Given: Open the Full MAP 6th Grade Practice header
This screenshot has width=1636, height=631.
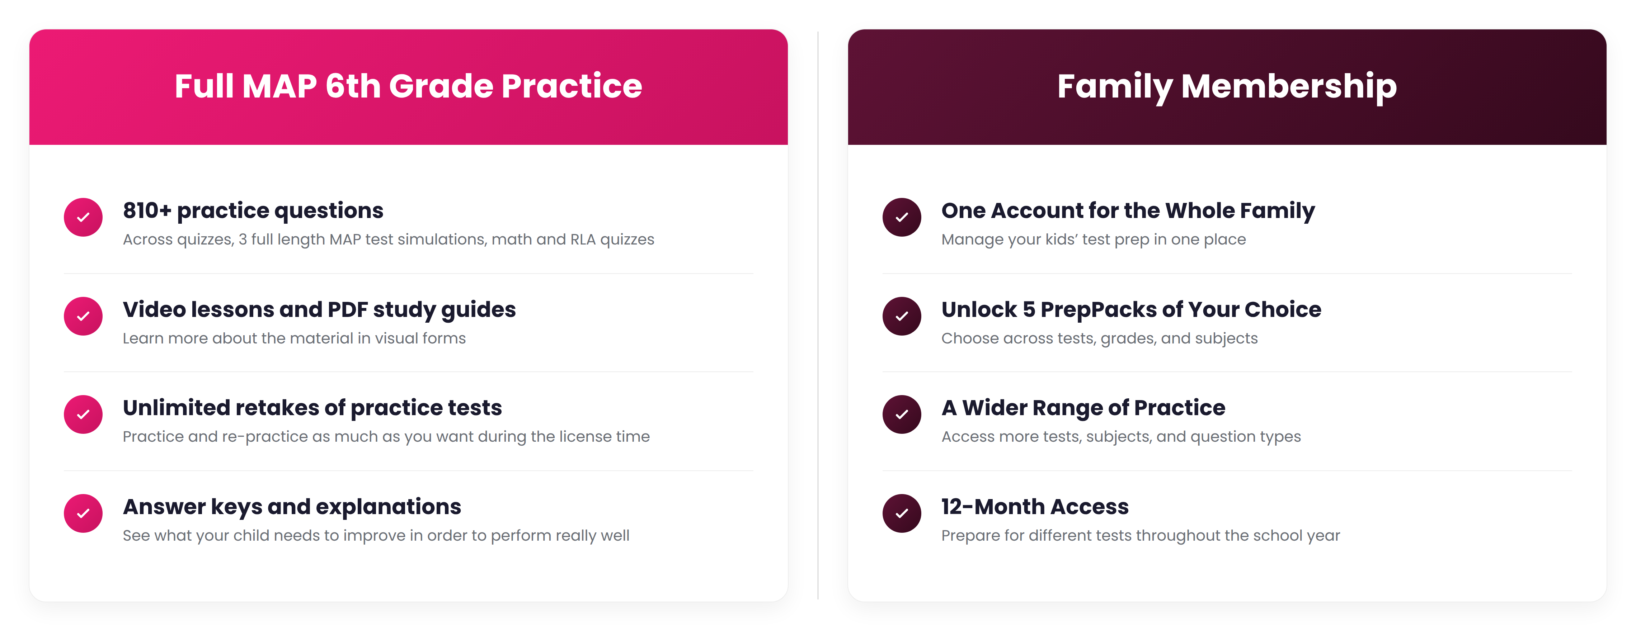Looking at the screenshot, I should (408, 86).
